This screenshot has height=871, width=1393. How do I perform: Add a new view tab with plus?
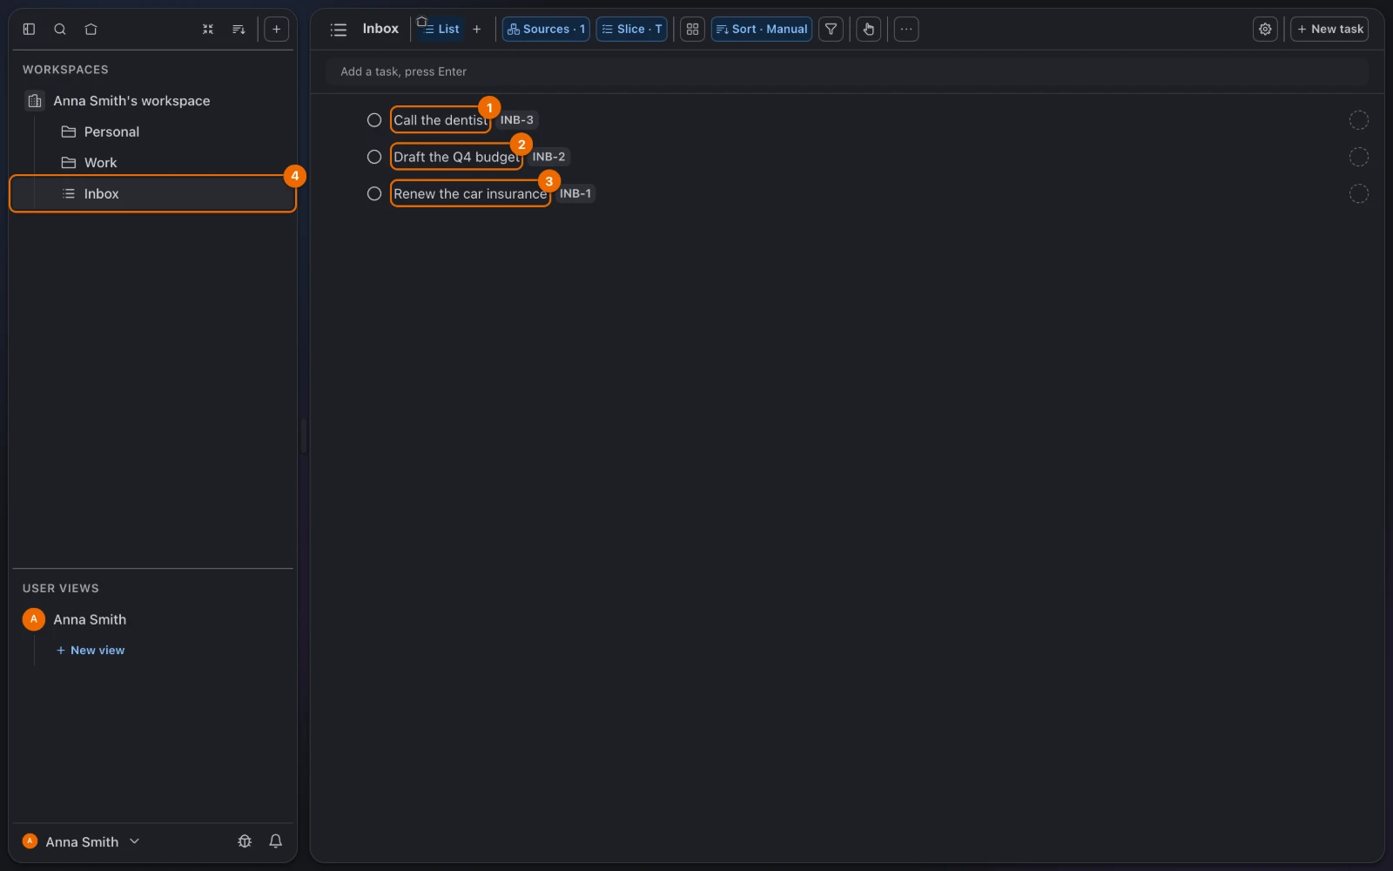(476, 29)
